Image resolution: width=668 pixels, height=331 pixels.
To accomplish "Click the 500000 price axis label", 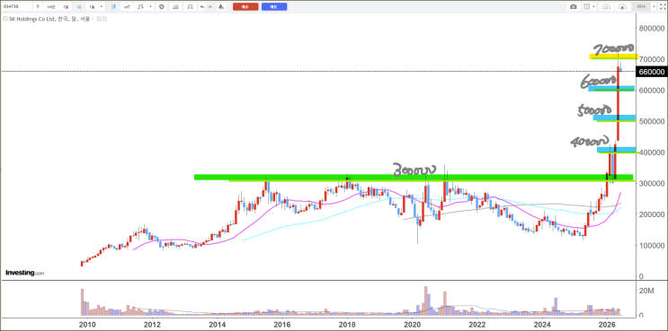I will (652, 121).
